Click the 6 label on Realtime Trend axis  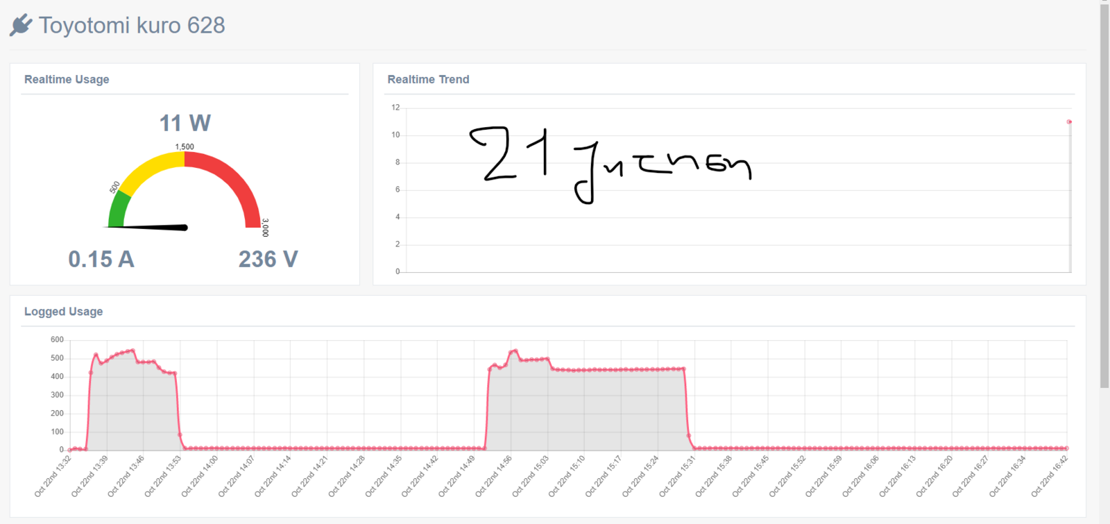(398, 189)
